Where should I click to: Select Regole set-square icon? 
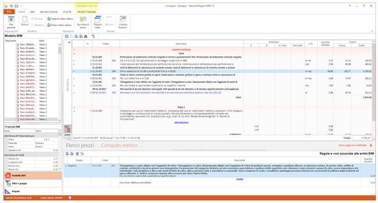8,191
